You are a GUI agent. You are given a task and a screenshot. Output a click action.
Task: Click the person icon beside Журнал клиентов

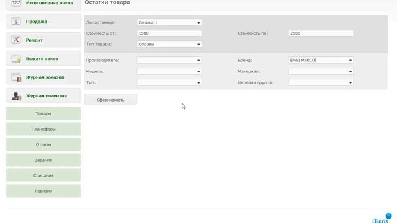pos(16,96)
